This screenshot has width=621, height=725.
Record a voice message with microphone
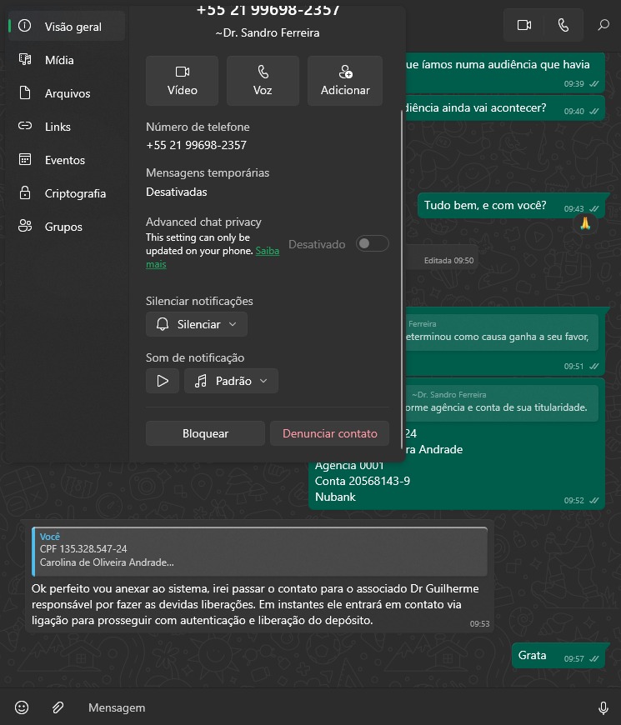click(603, 707)
